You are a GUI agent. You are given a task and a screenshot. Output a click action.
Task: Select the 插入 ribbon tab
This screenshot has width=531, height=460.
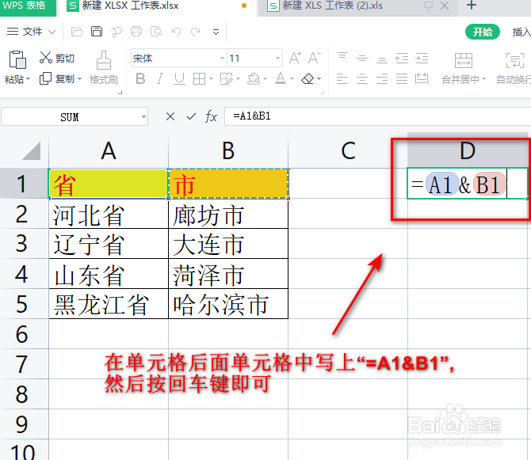coord(521,32)
